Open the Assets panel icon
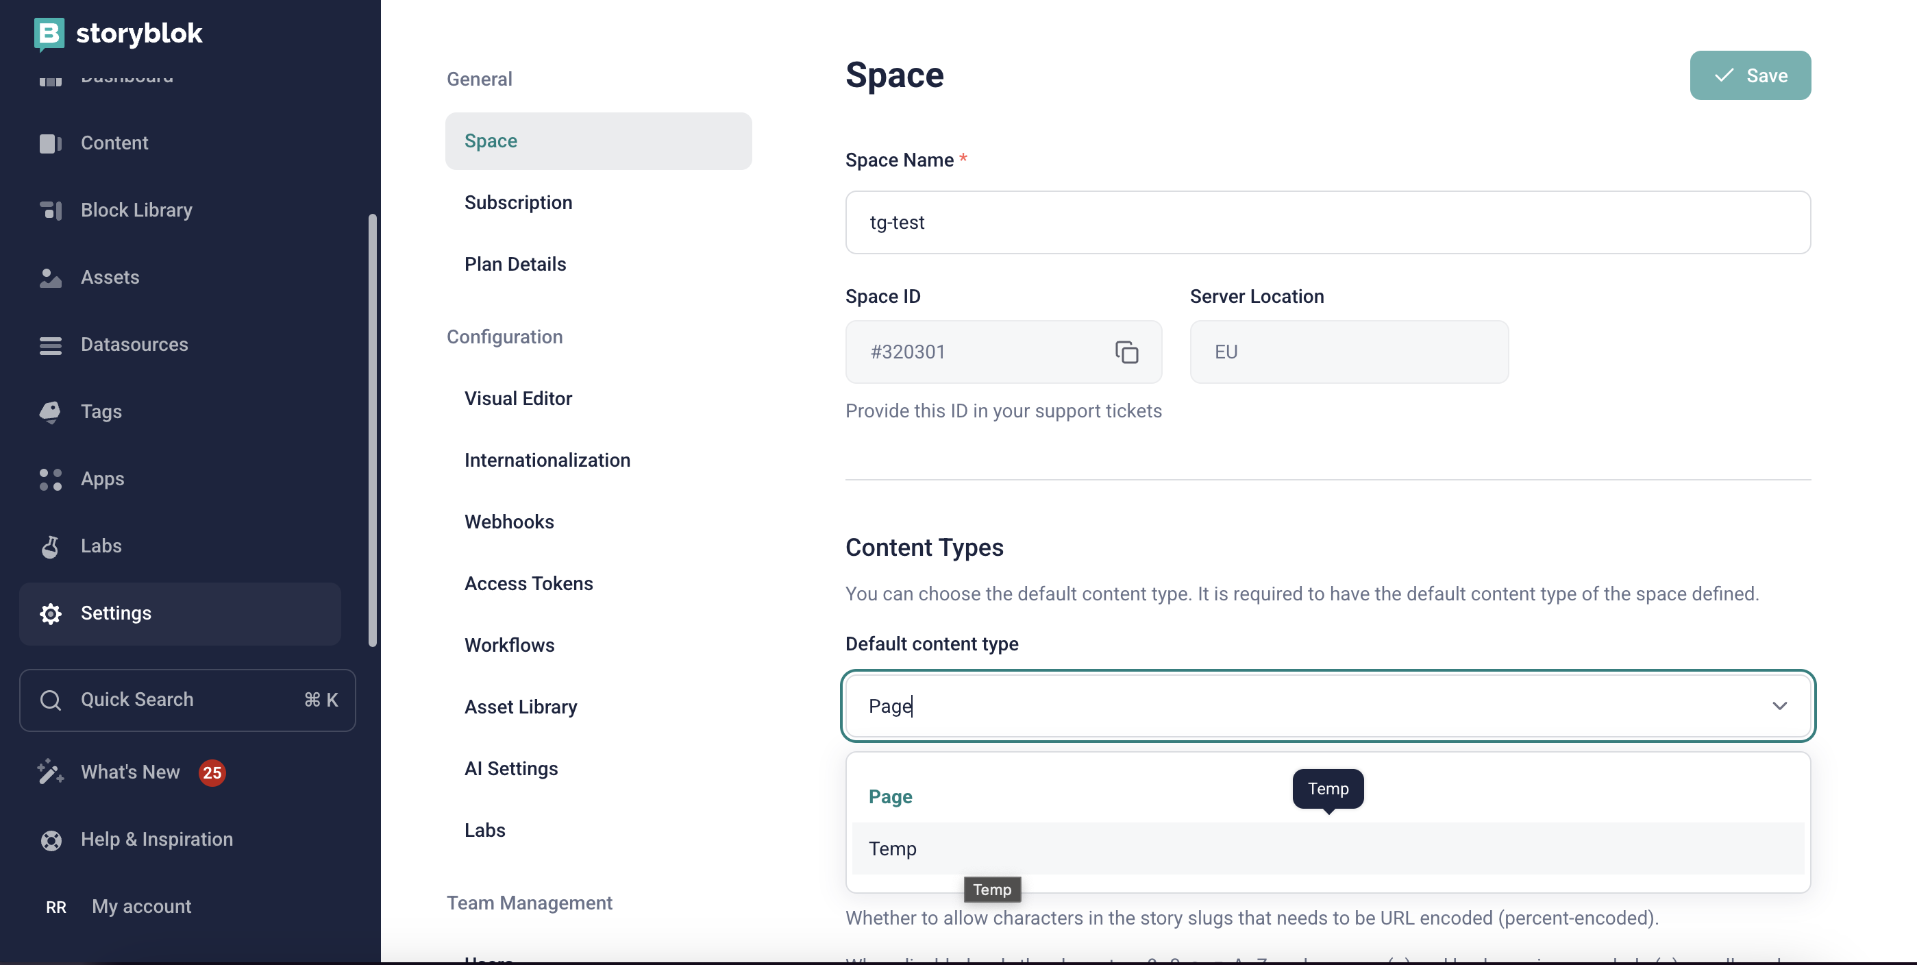The width and height of the screenshot is (1917, 965). point(50,277)
